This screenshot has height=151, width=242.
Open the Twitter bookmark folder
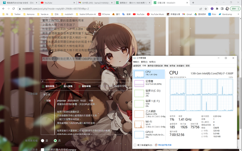pyautogui.click(x=16, y=14)
